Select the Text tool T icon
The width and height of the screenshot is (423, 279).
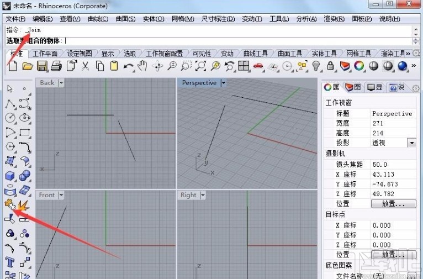click(x=10, y=262)
